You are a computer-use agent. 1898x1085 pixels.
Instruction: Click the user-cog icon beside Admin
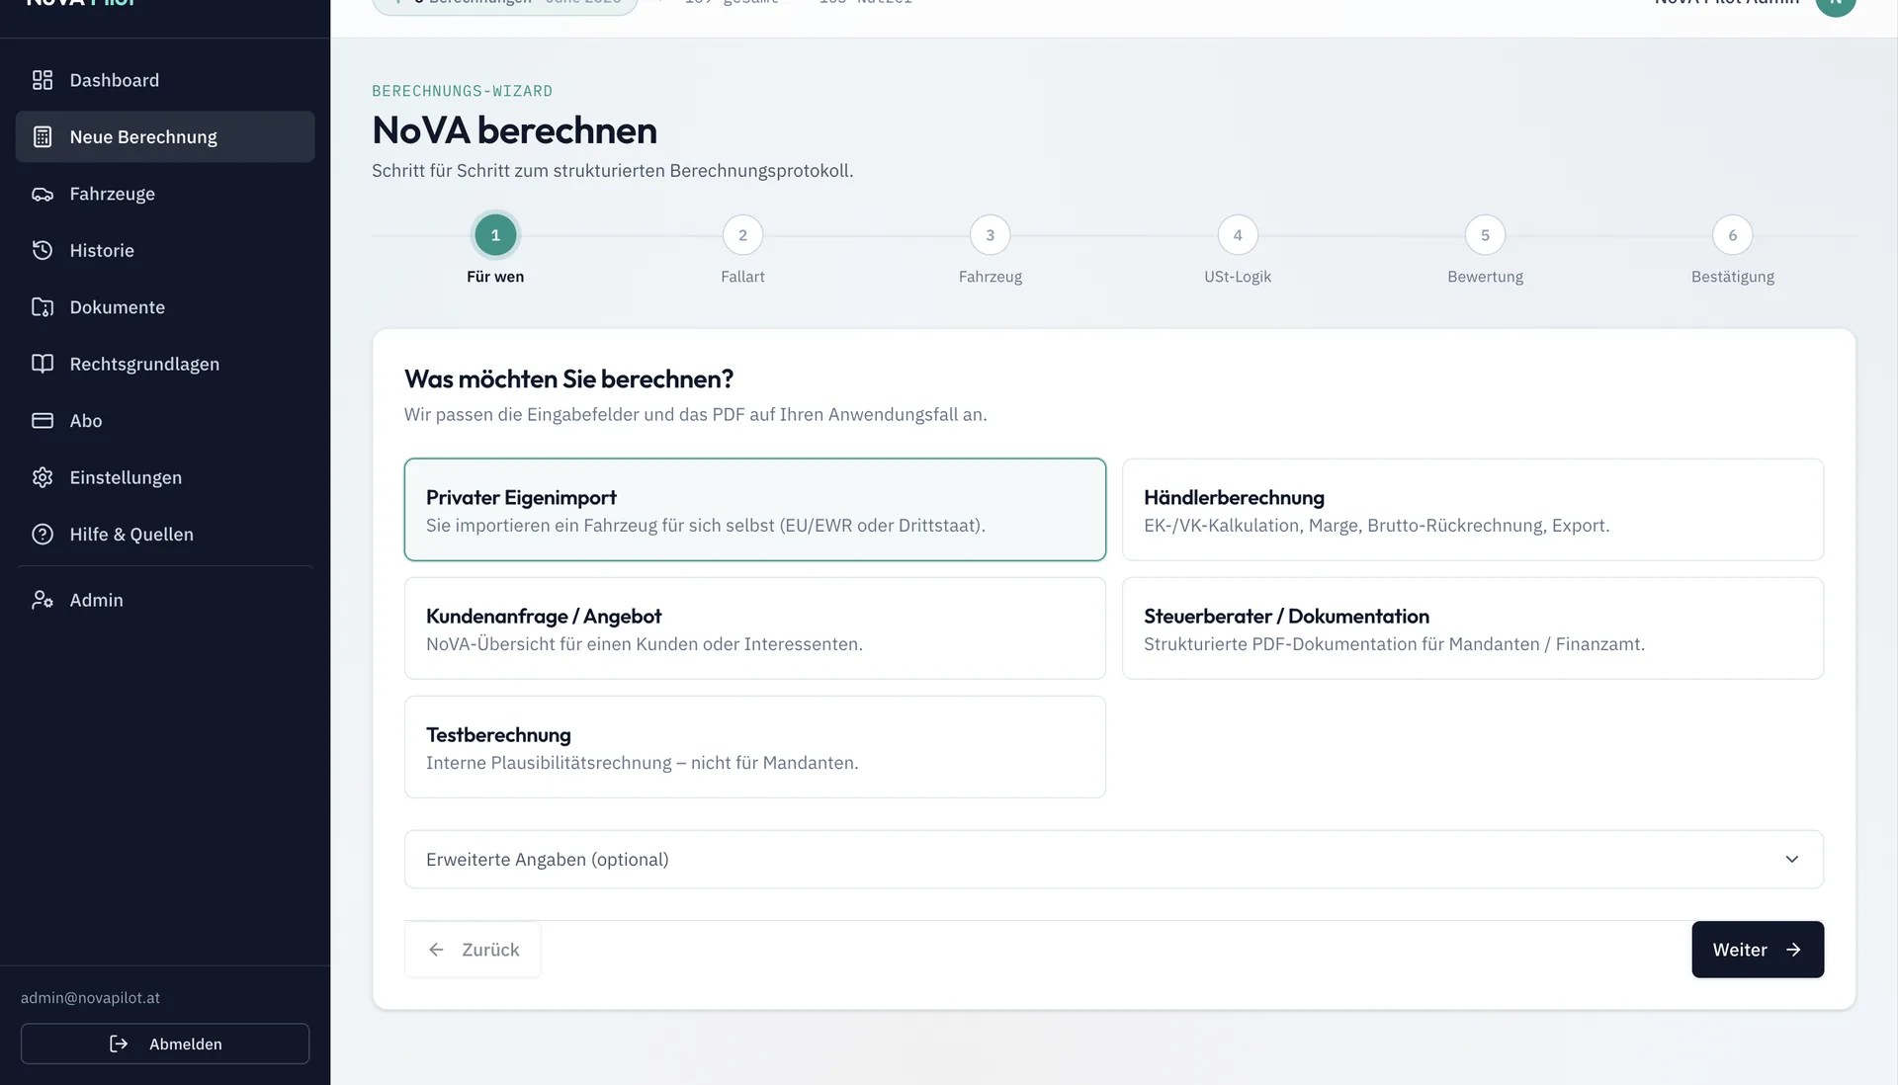tap(42, 600)
